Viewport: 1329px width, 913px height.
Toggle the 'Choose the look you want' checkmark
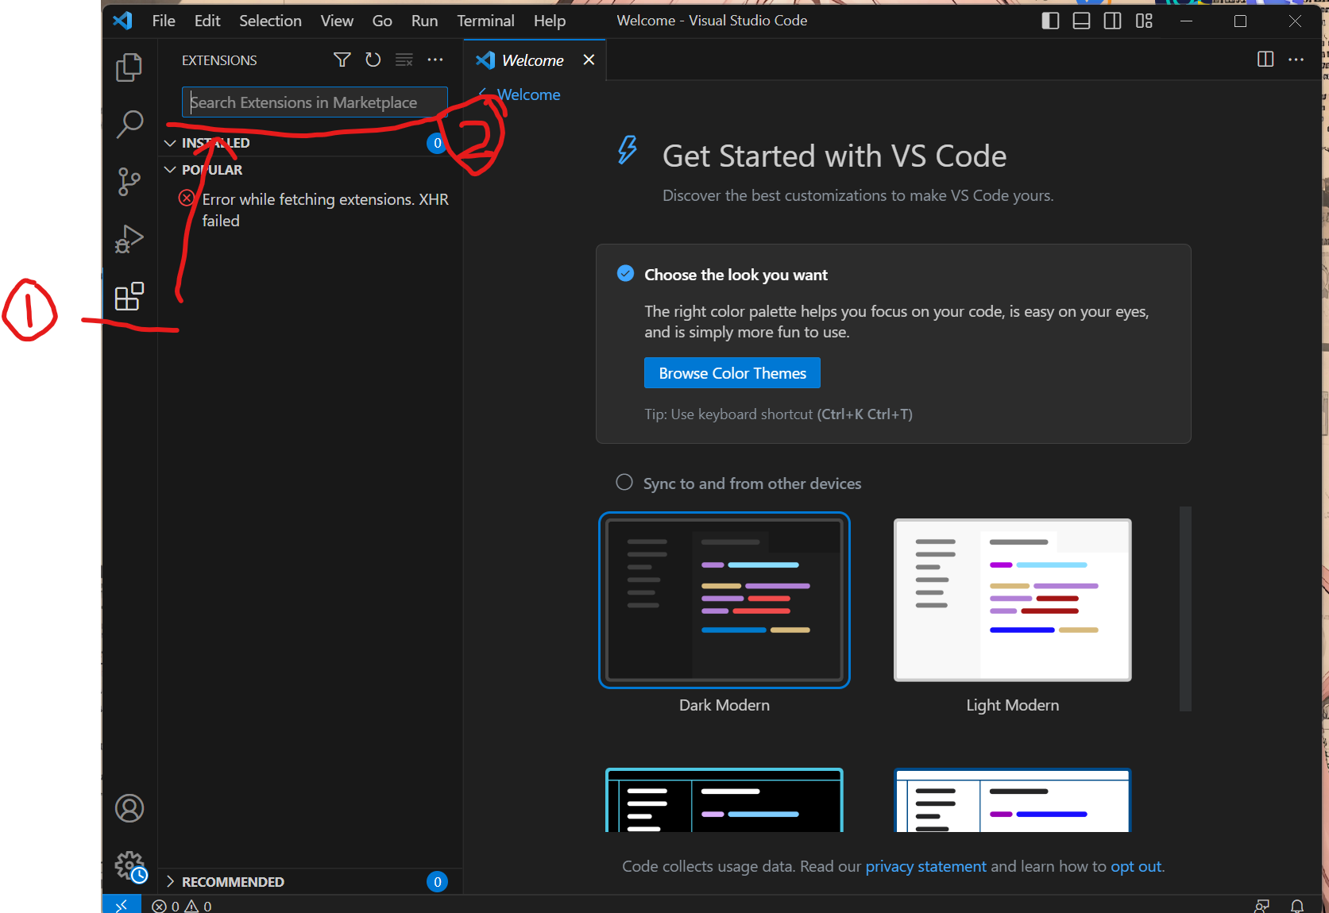coord(625,274)
